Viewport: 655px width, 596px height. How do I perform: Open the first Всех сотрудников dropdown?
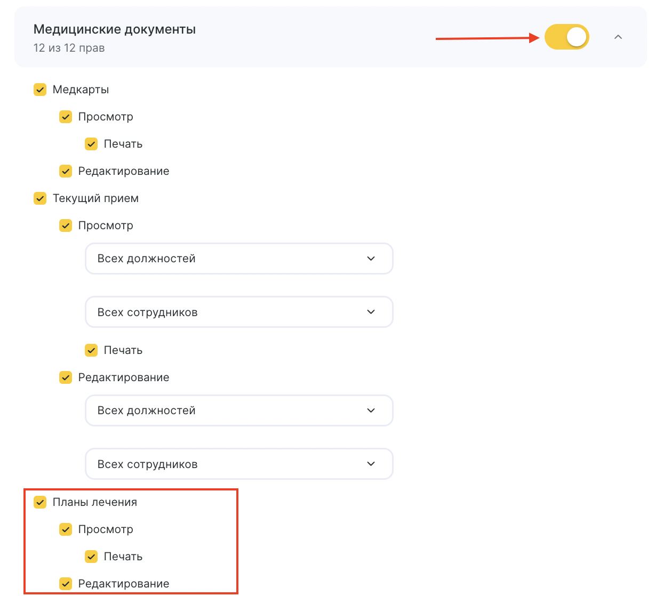(x=239, y=312)
